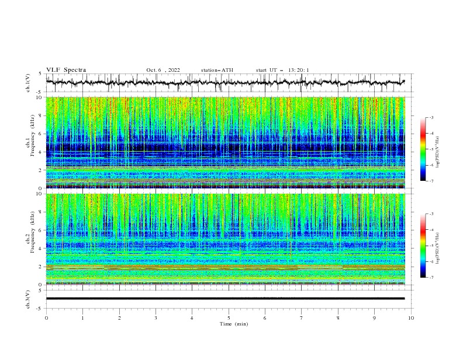Click time axis tick label '7'

(302, 318)
